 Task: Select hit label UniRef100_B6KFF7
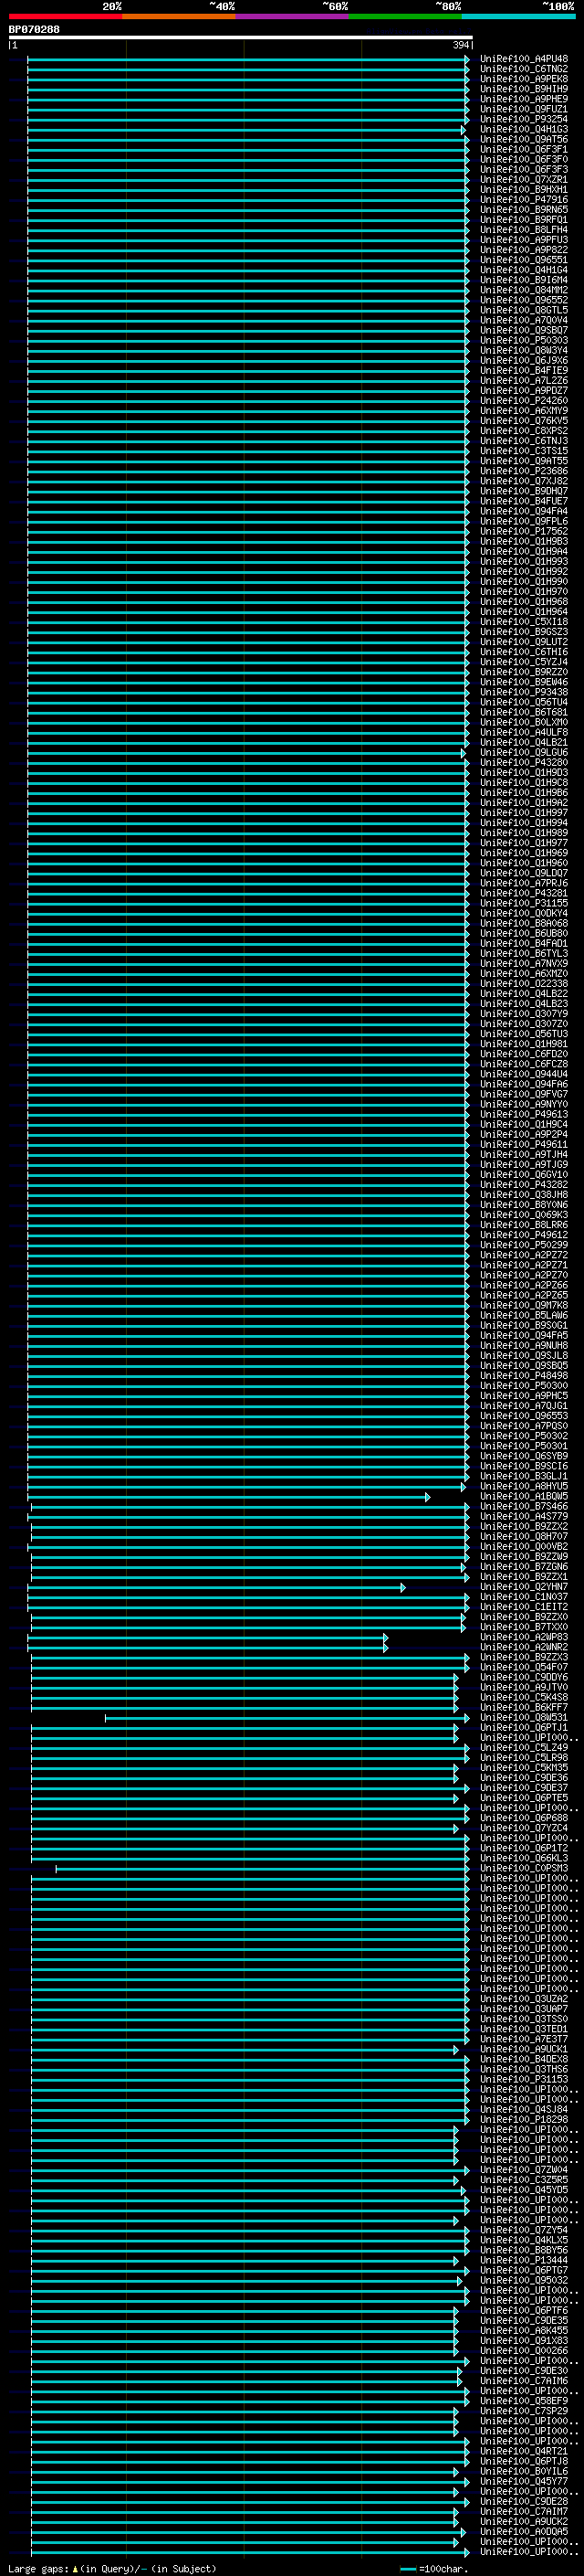523,1708
